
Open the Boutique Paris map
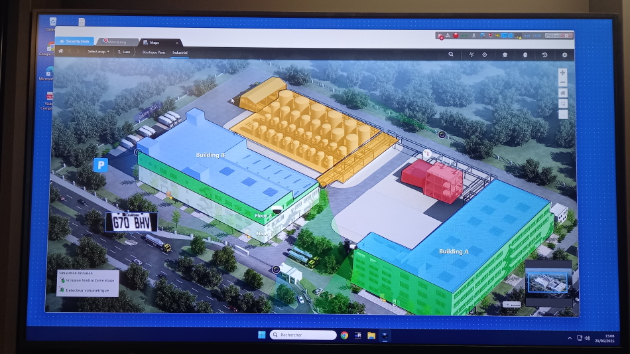pos(153,52)
